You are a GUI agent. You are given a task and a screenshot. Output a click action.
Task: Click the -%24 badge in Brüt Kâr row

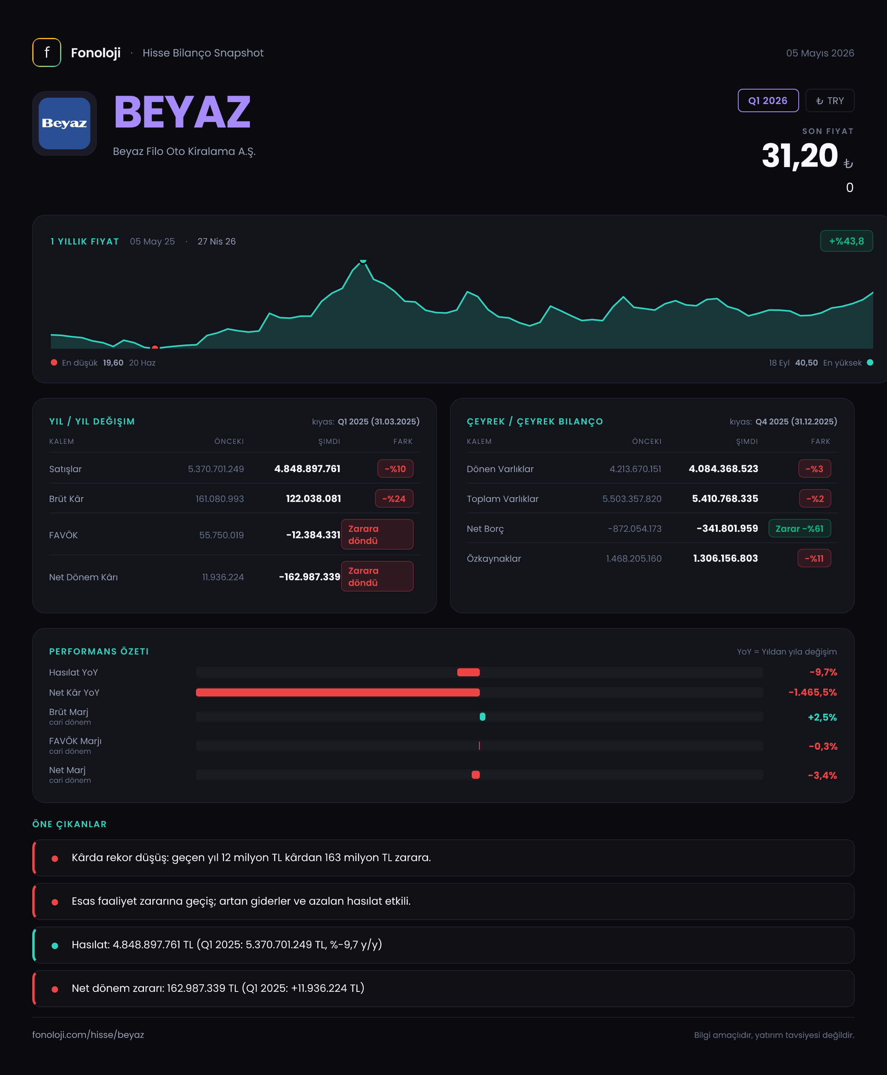(x=394, y=499)
